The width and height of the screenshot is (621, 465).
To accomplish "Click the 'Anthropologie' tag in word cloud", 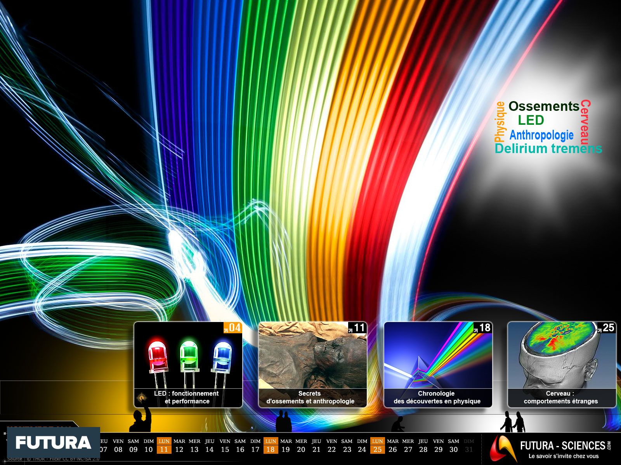I will (541, 135).
